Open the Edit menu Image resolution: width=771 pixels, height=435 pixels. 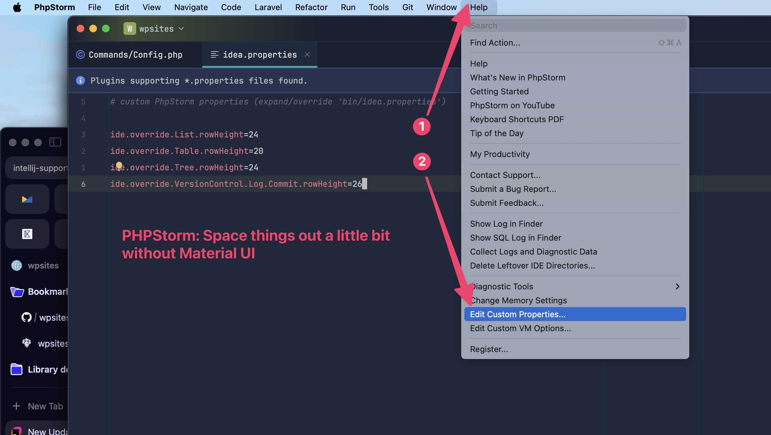pos(122,7)
